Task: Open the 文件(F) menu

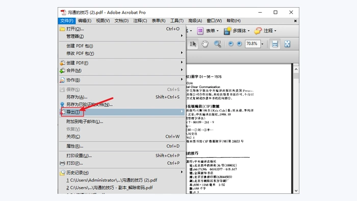Action: (x=66, y=21)
